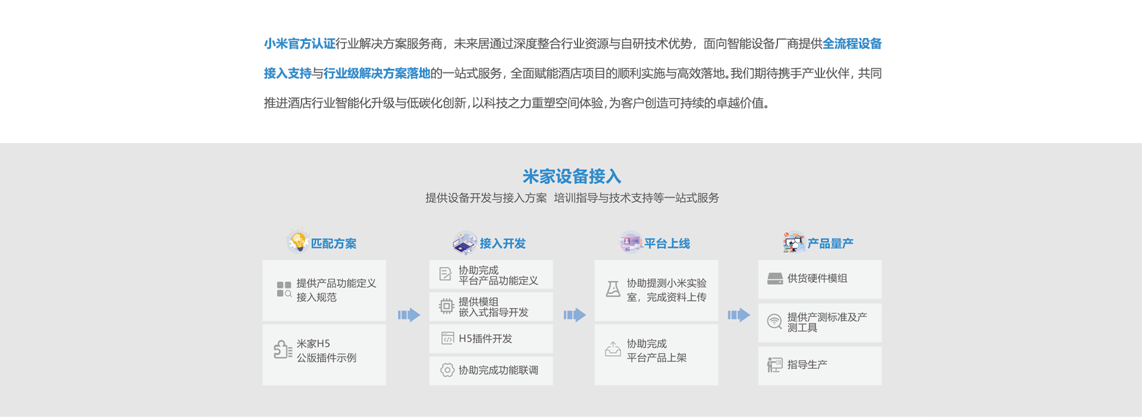Click the code window icon beside H5插件开发
This screenshot has height=418, width=1142.
pos(447,338)
